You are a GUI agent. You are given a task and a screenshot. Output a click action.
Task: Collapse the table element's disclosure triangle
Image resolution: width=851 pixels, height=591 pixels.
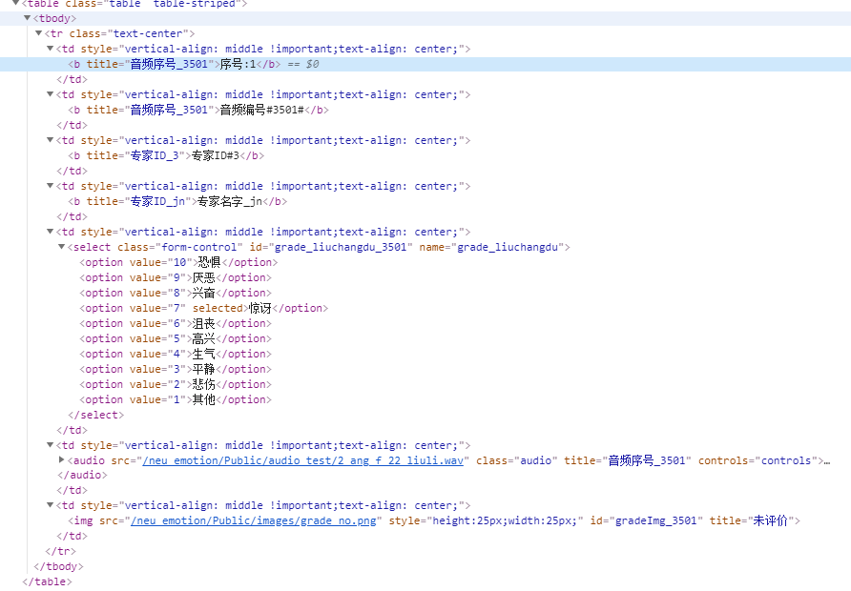[x=15, y=3]
